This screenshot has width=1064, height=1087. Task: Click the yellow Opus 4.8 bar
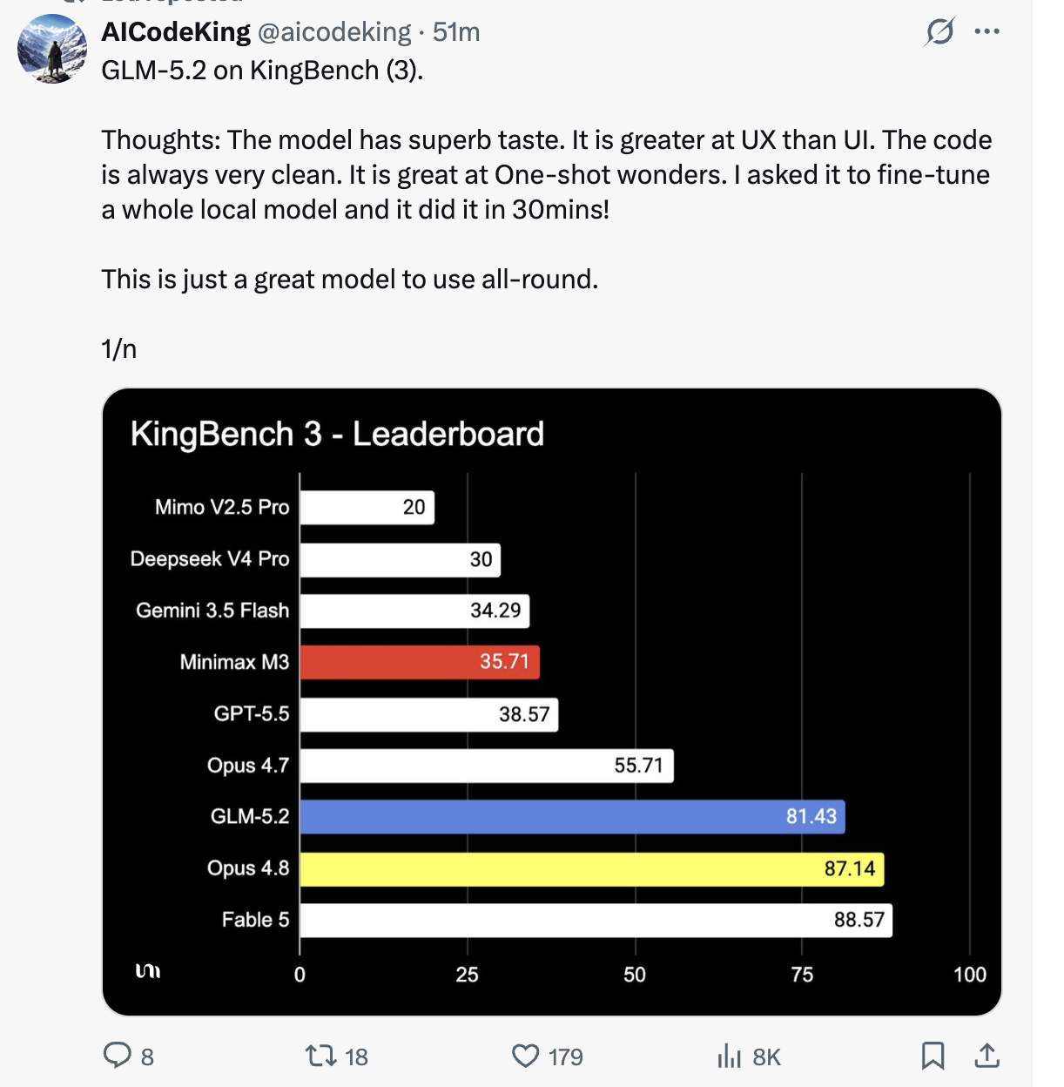tap(592, 869)
